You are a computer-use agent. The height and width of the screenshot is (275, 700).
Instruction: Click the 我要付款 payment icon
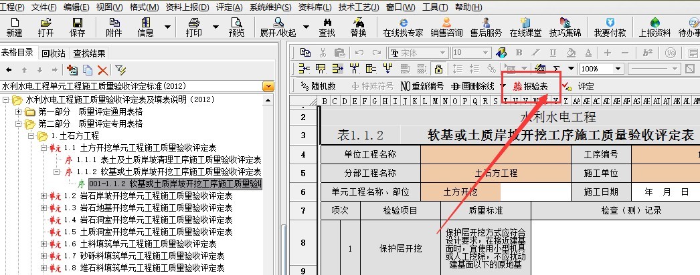(x=610, y=27)
